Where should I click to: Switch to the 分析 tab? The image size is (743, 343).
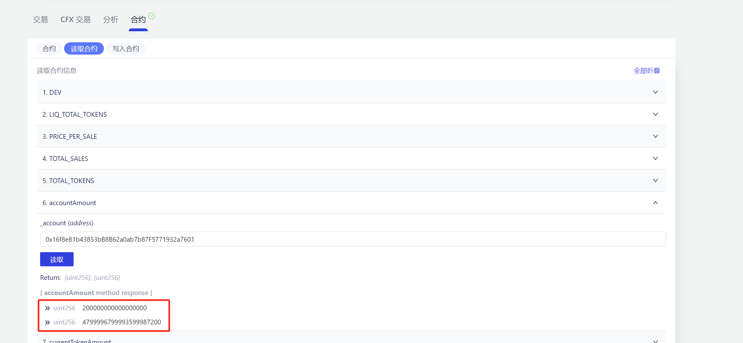pos(111,20)
